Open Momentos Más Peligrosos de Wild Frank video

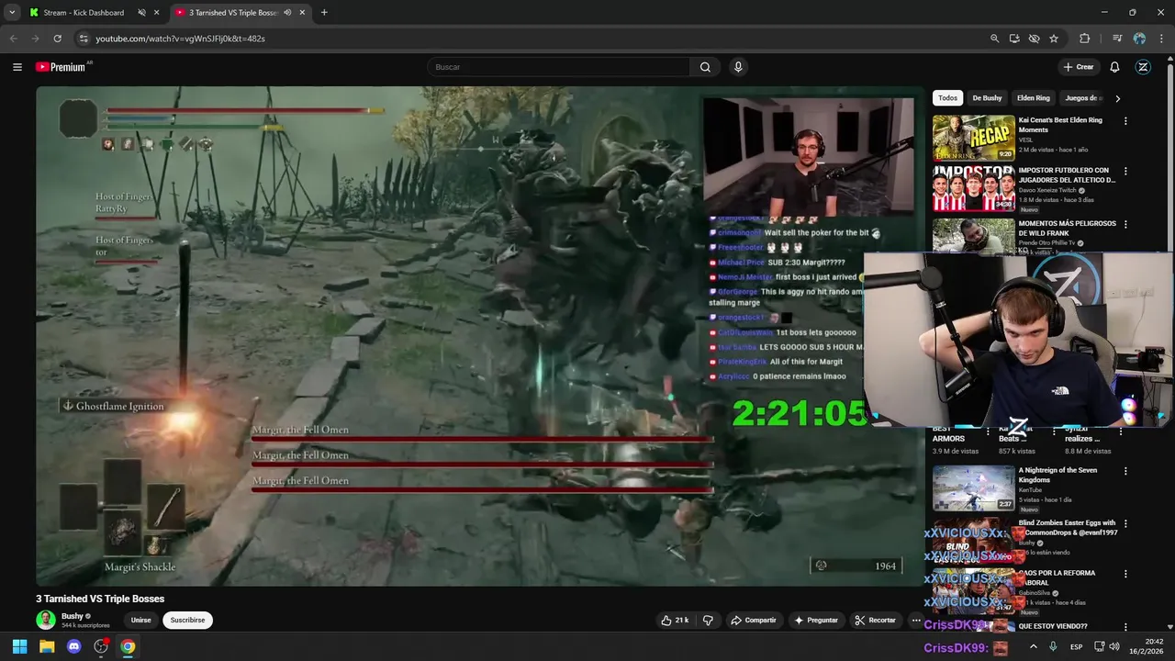[1067, 228]
